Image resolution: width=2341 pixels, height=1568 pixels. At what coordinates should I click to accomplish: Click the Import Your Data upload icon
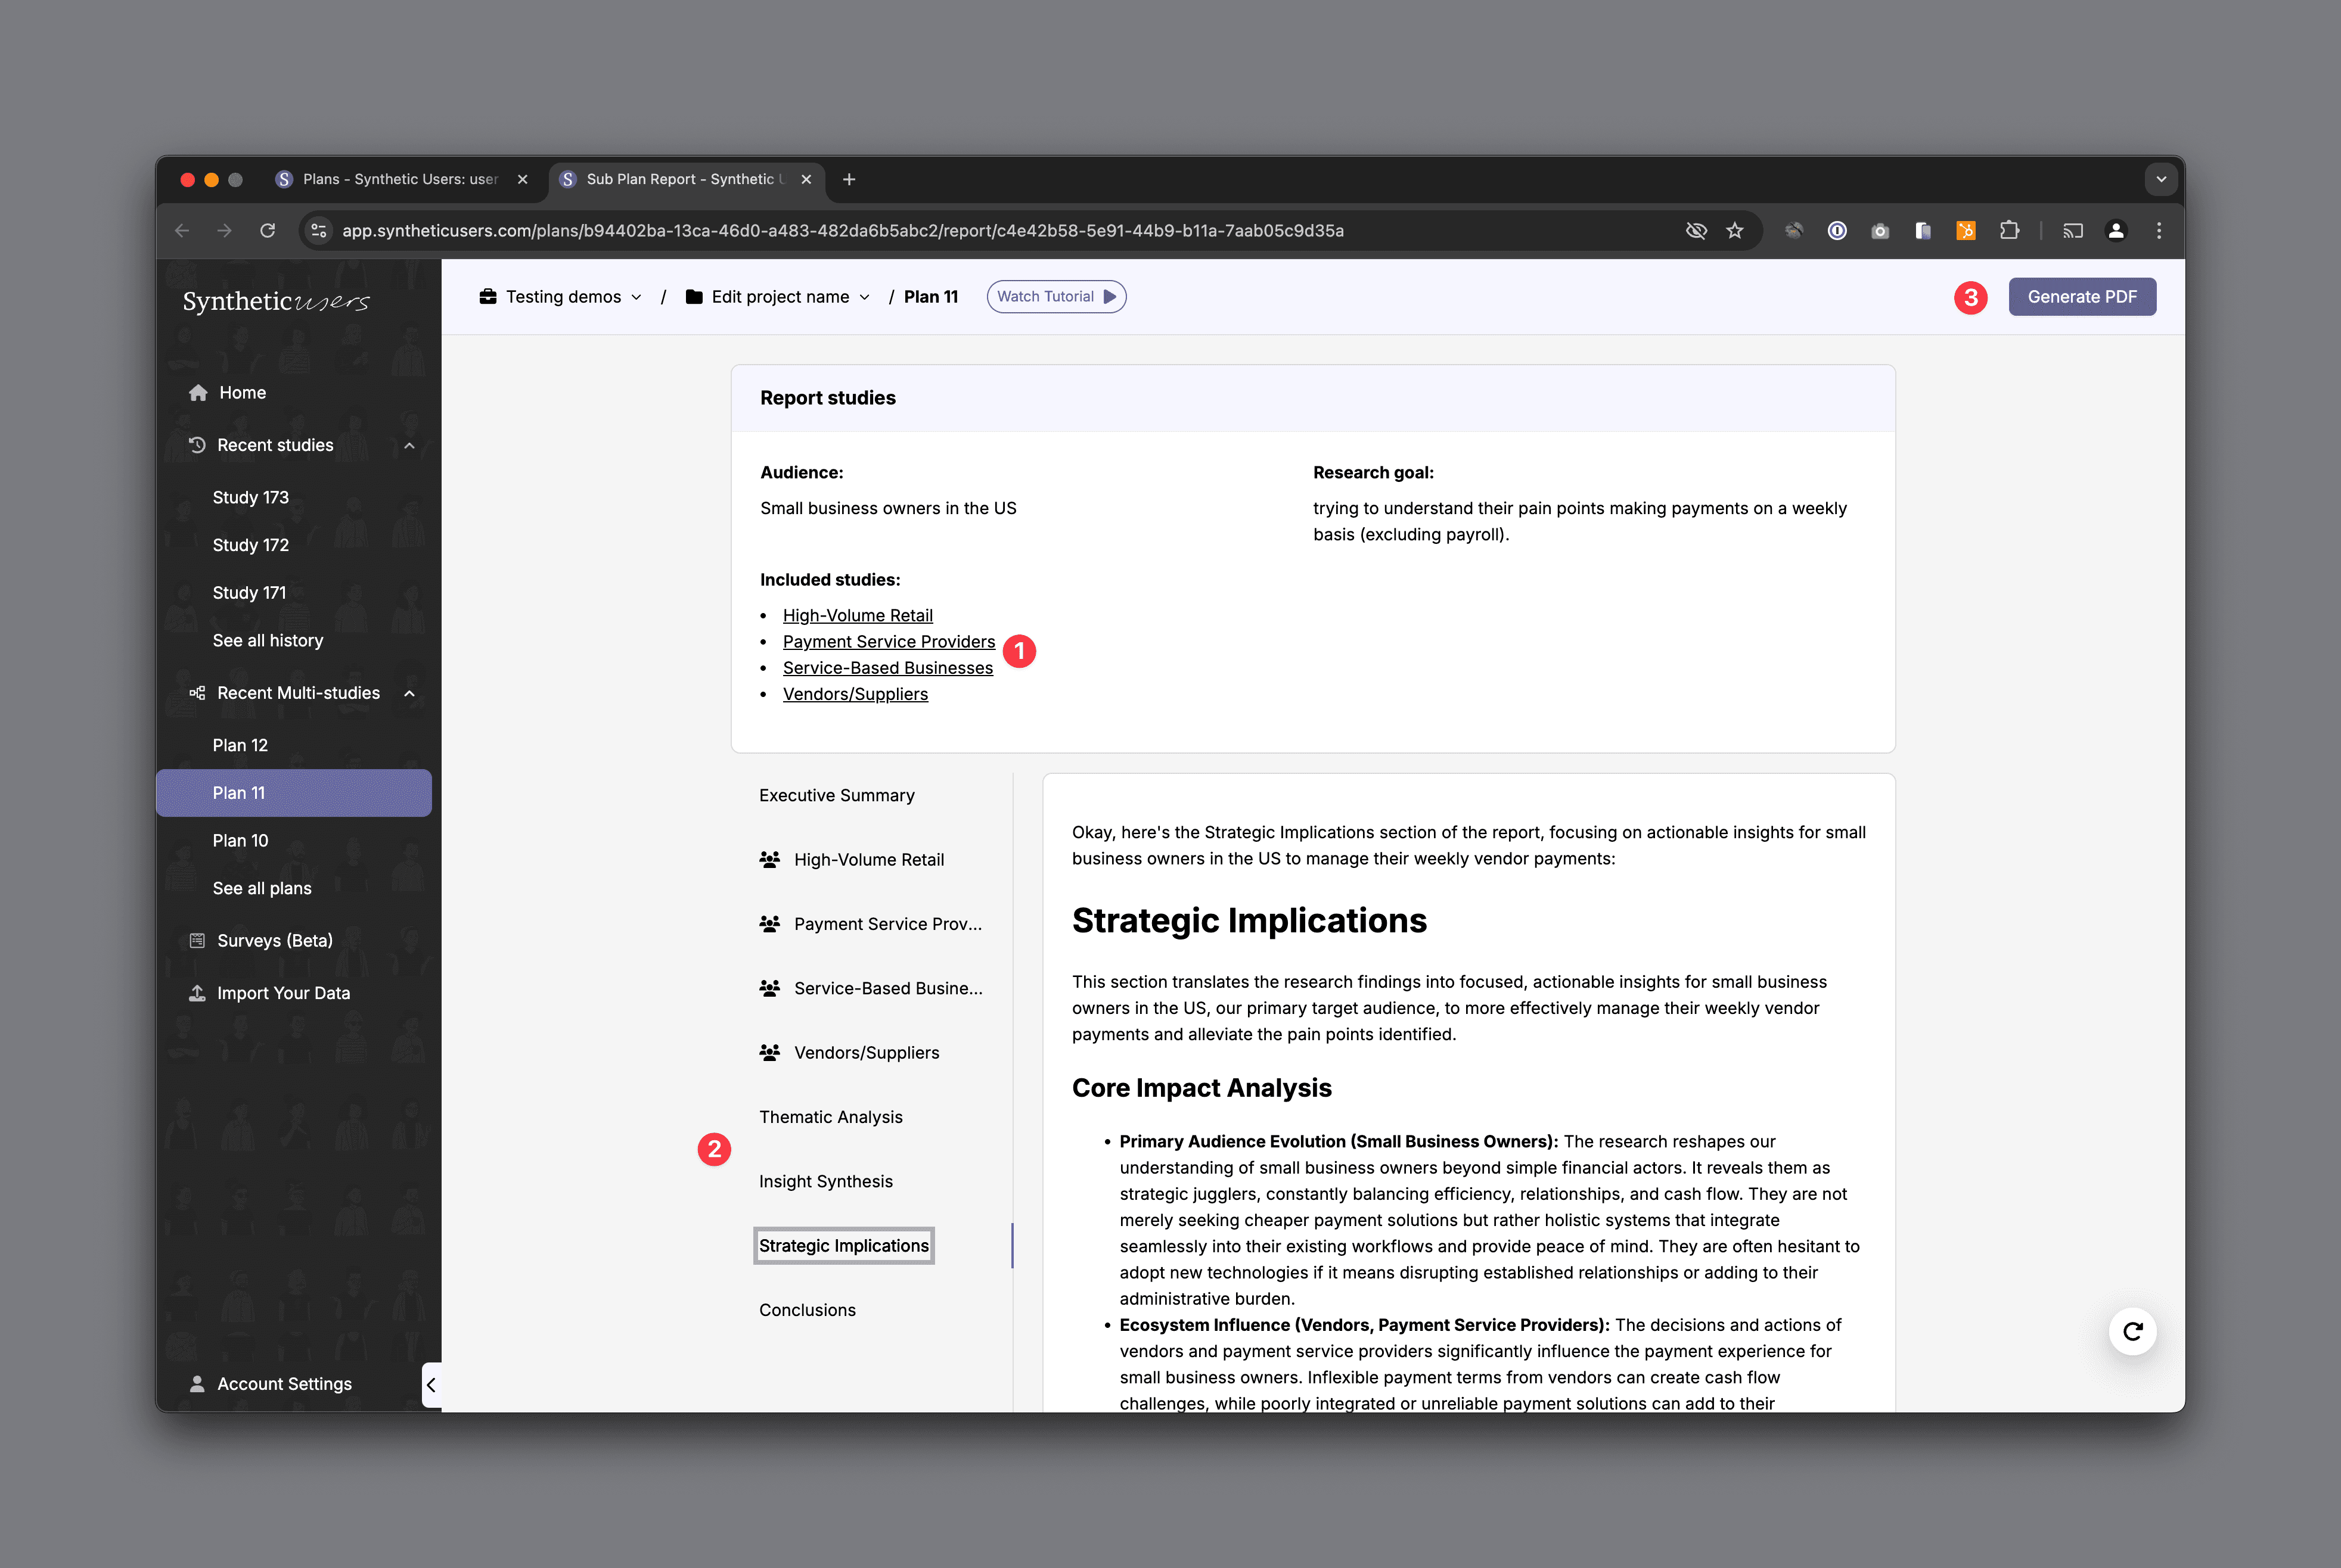click(197, 993)
